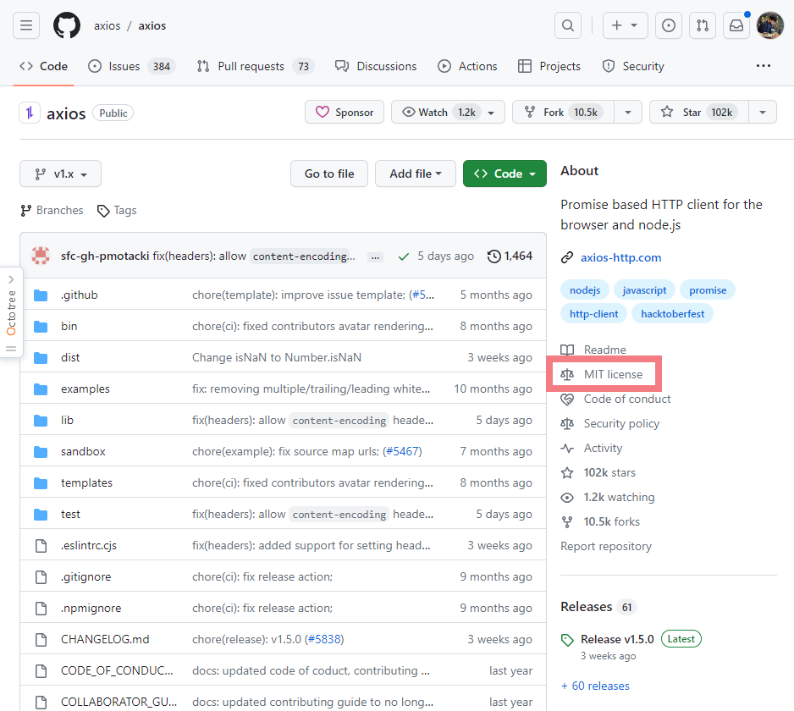Open the create new plus dropdown

coord(625,25)
